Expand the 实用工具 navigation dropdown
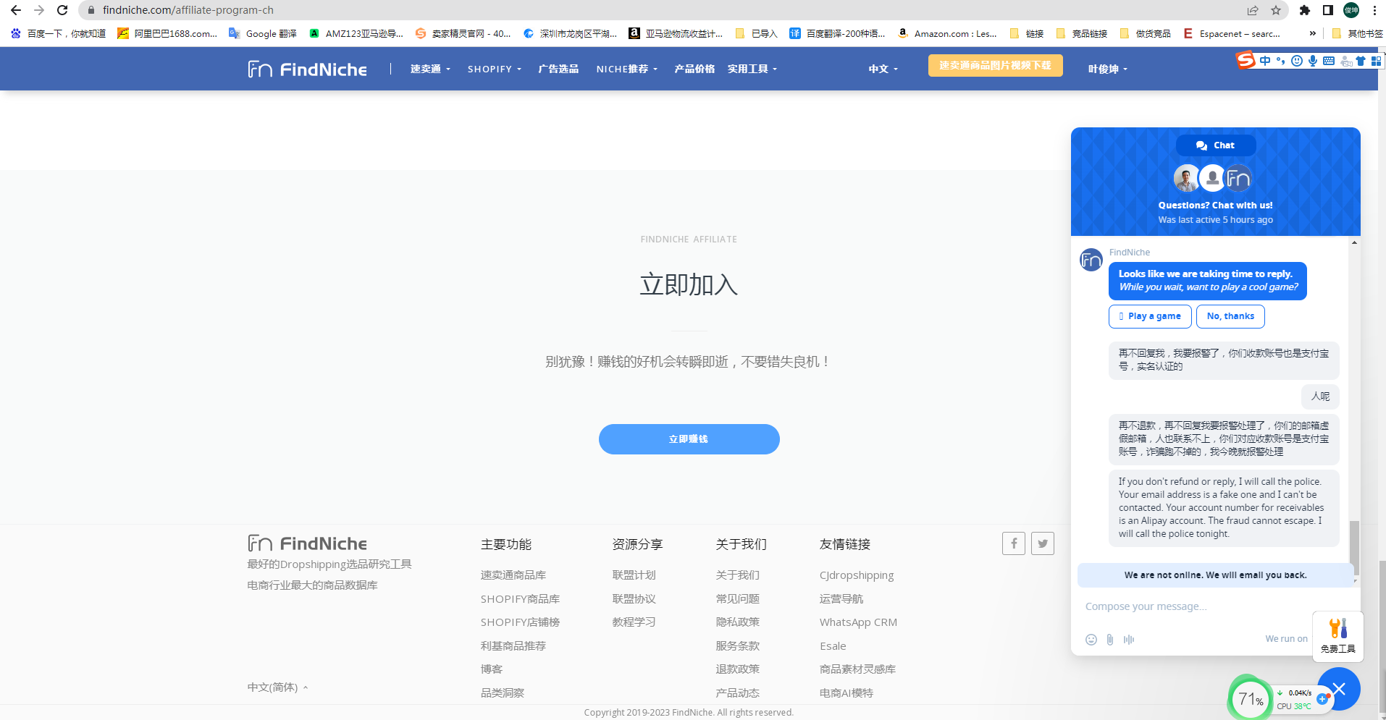Screen dimensions: 1386x720 pos(752,69)
